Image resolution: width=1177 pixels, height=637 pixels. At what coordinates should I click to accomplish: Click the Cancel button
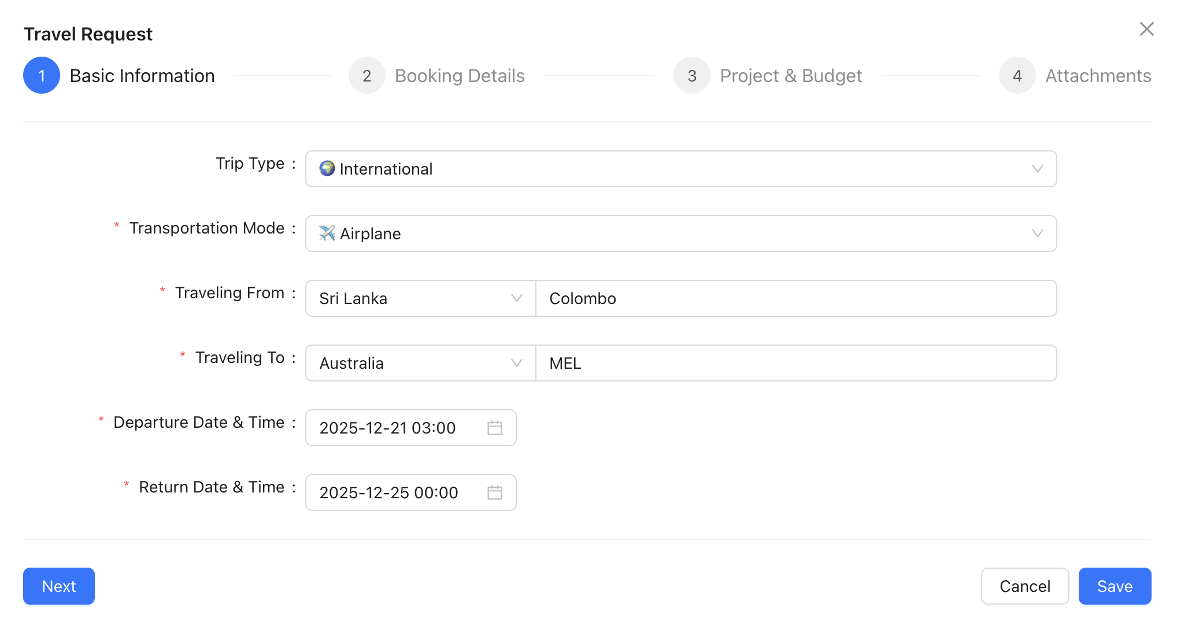(x=1024, y=586)
